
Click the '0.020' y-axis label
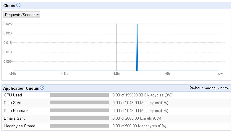pyautogui.click(x=7, y=33)
